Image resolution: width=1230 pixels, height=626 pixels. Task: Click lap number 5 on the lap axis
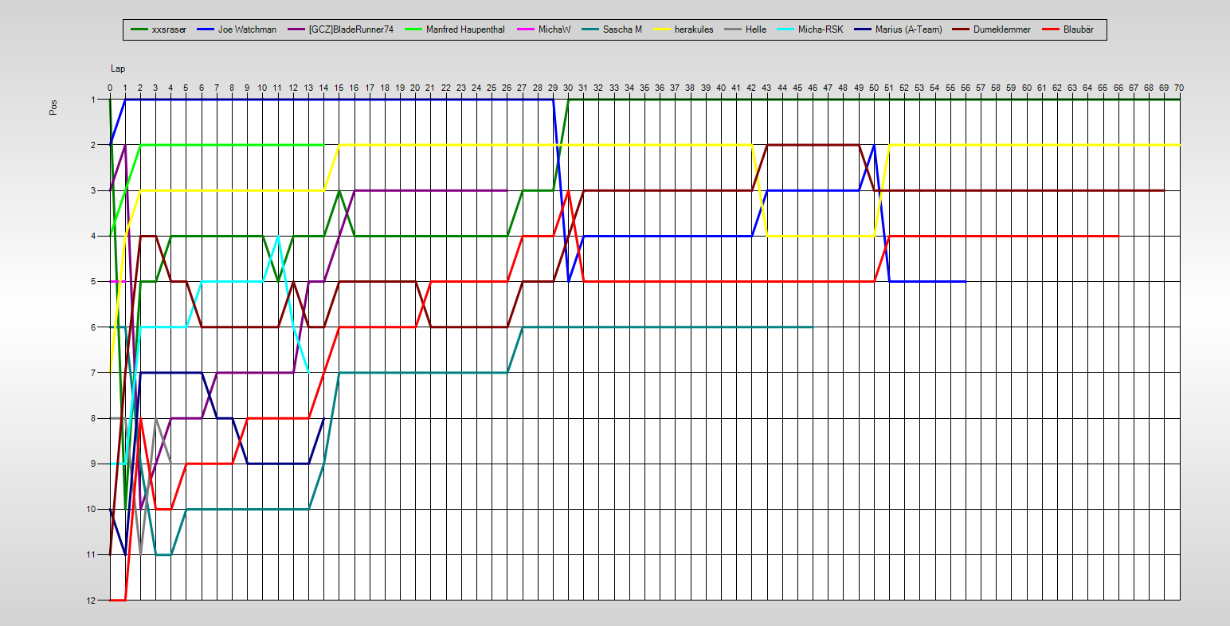tap(186, 88)
